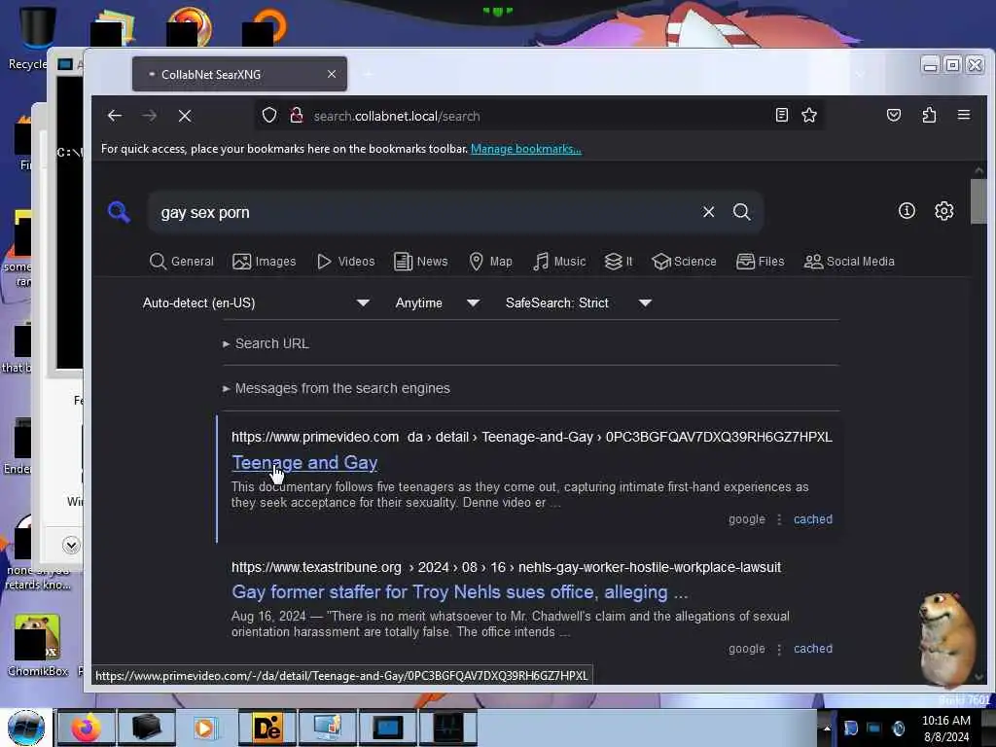
Task: Open the Firefox hamburger menu
Action: tap(964, 115)
